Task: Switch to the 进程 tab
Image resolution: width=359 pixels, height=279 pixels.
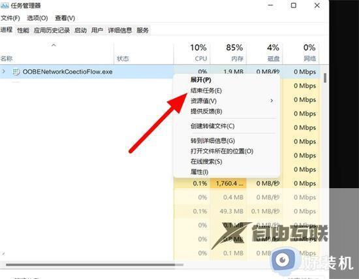Action: (6, 30)
